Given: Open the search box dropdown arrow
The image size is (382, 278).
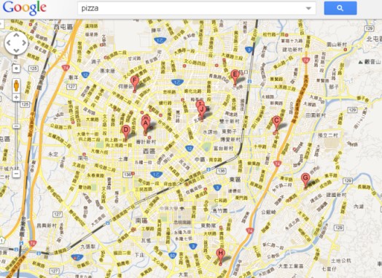Looking at the screenshot, I should [x=308, y=8].
